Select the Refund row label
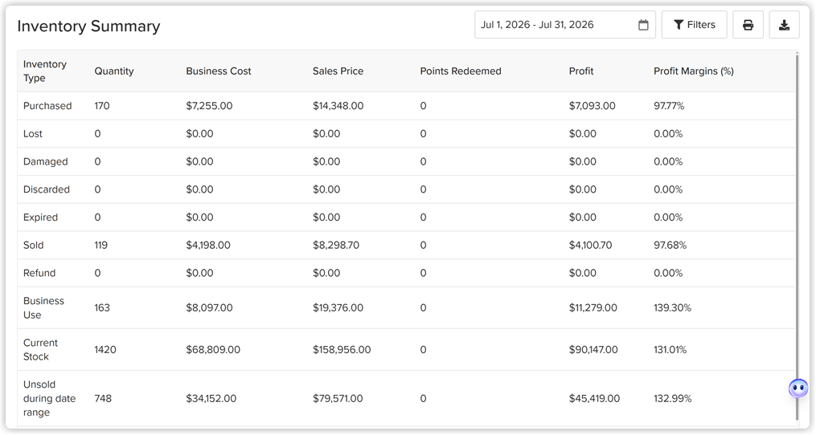 click(x=39, y=273)
